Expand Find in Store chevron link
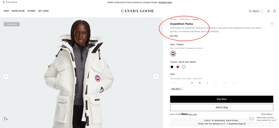 [267, 114]
